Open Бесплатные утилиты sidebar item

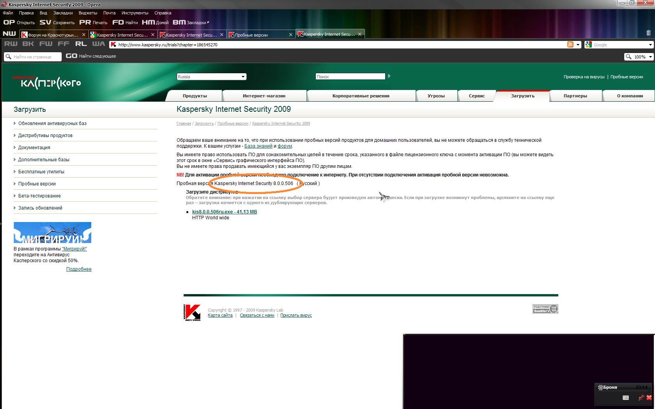pos(41,172)
